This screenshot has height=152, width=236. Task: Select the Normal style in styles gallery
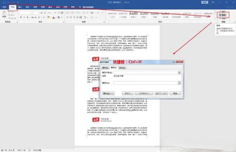(112, 15)
